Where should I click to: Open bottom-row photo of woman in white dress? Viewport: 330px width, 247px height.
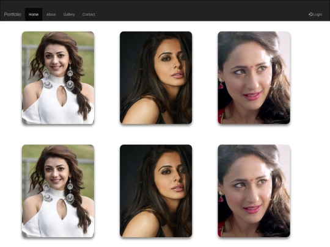coord(58,191)
